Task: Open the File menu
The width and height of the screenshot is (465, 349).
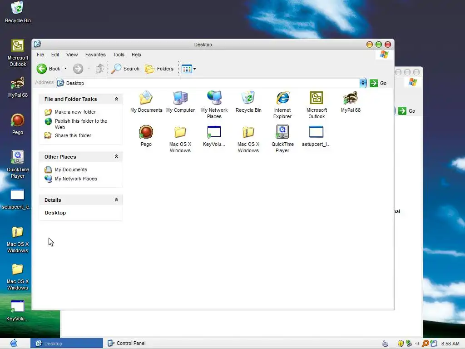Action: 40,55
